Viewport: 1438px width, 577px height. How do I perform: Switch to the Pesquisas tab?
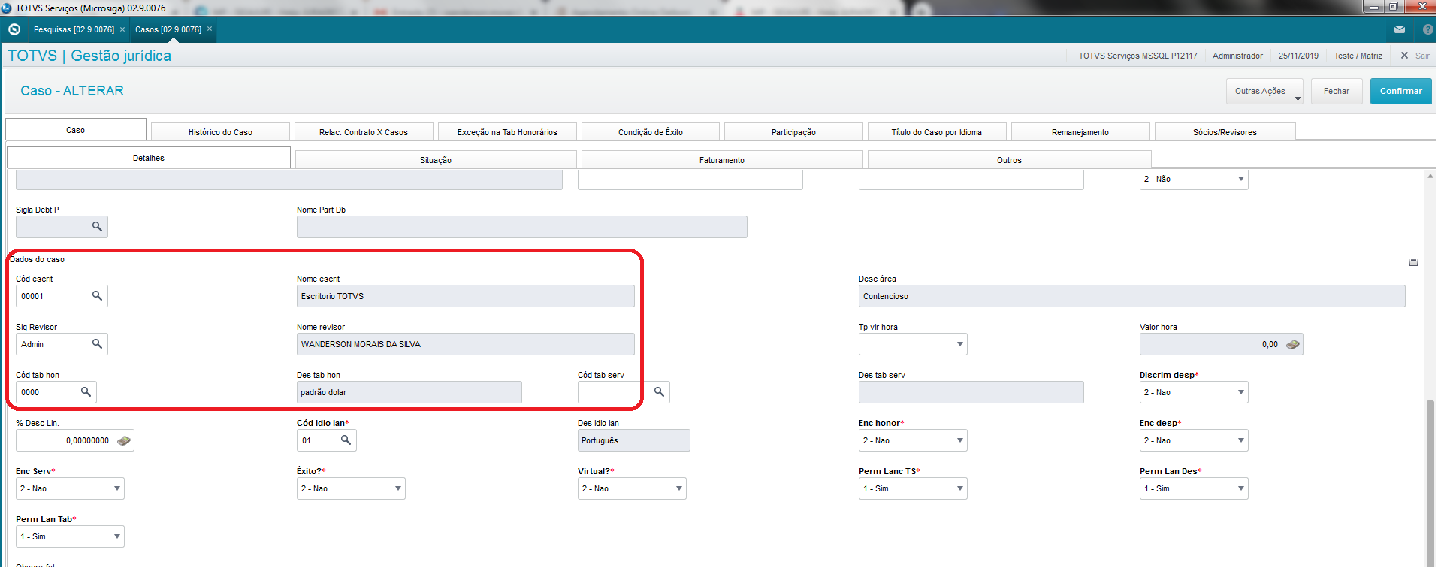[x=74, y=29]
